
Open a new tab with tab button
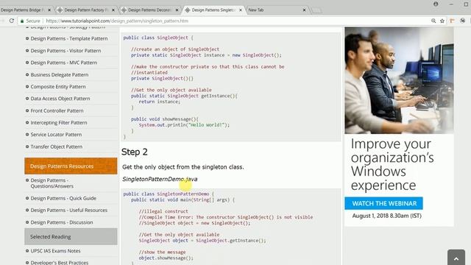pyautogui.click(x=316, y=10)
